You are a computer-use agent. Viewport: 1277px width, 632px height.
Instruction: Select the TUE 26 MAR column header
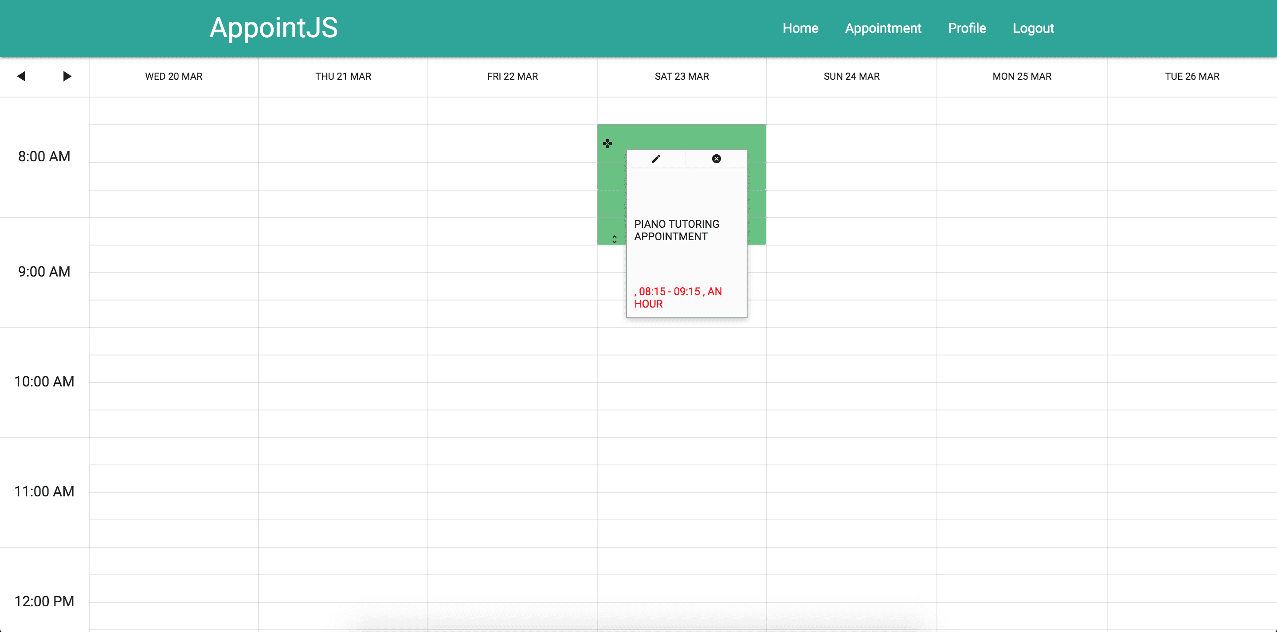[1192, 76]
